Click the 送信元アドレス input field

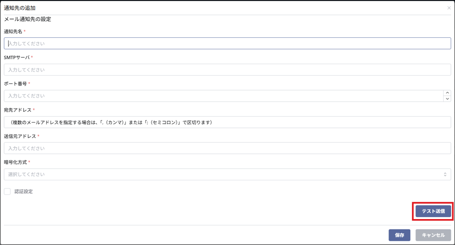pyautogui.click(x=227, y=148)
